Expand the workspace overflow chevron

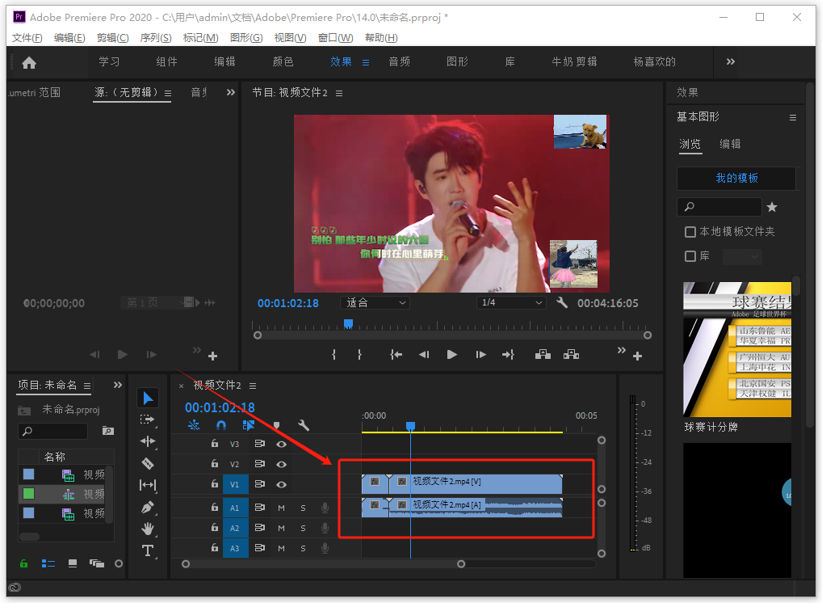731,61
